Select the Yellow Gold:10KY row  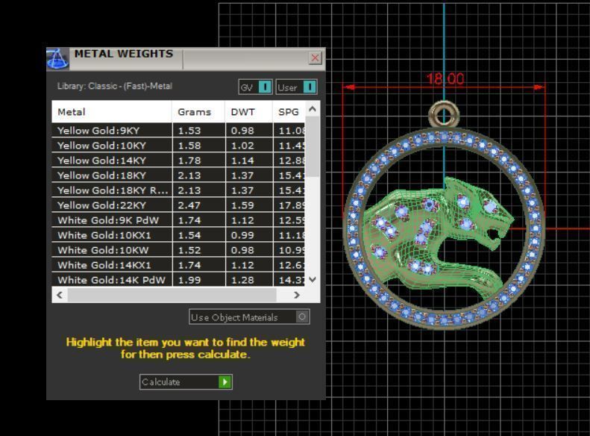click(x=179, y=146)
